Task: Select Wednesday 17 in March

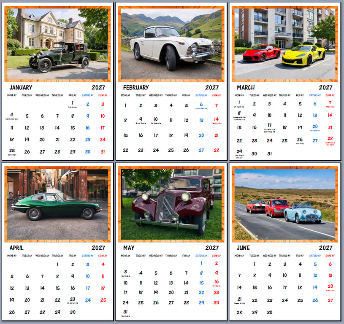Action: pos(269,125)
